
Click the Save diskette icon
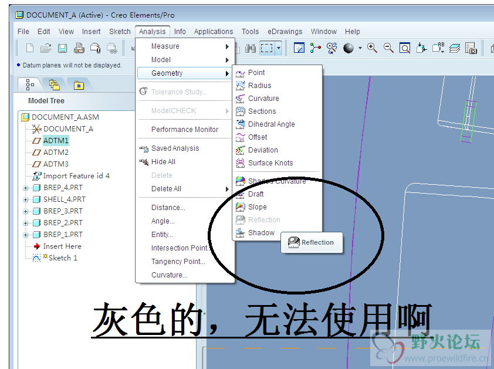coord(62,48)
